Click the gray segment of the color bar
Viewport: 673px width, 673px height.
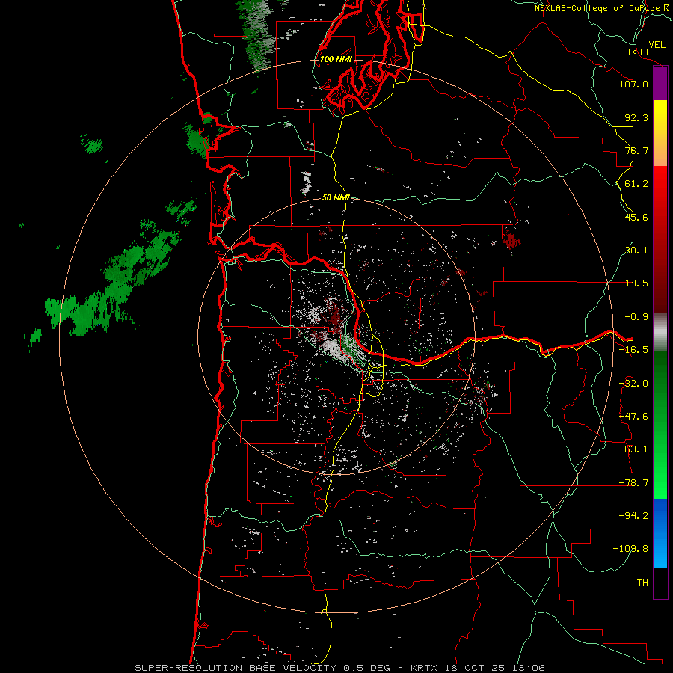pos(660,333)
